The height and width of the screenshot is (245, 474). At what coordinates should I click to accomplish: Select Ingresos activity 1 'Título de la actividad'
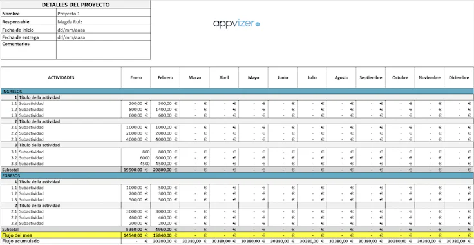click(x=39, y=97)
